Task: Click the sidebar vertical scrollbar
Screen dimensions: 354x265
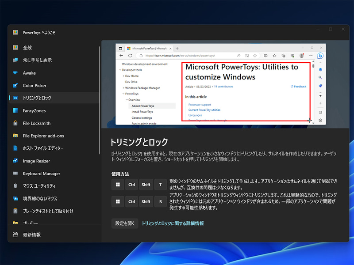Action: (99, 100)
